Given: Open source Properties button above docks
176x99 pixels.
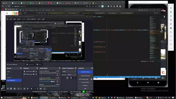Looking at the screenshot, I should (30, 64).
